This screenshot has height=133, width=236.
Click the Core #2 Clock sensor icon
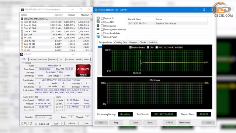coord(22,28)
